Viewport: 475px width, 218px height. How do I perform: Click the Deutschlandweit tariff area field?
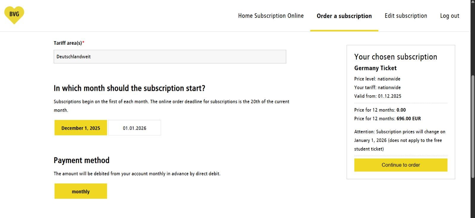click(x=170, y=57)
